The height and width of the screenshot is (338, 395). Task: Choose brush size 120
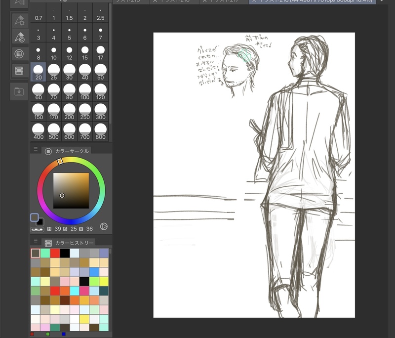pos(101,92)
